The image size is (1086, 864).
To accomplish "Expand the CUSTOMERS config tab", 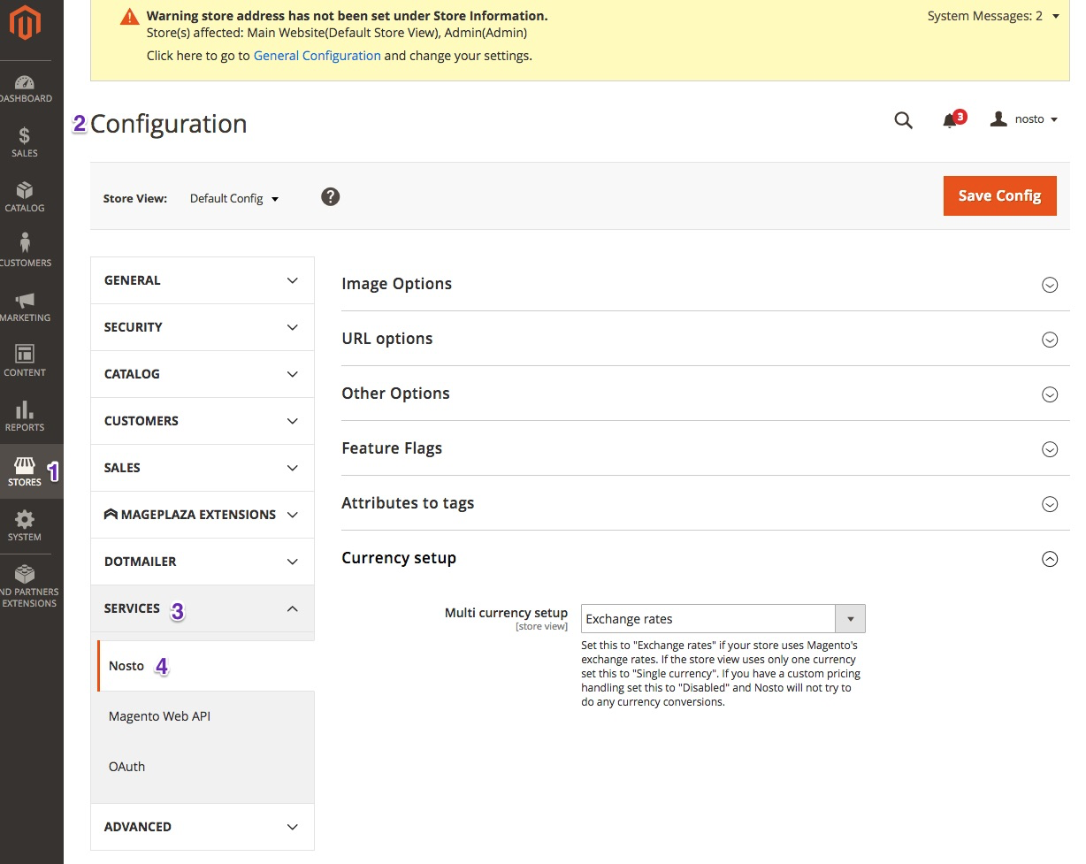I will (203, 421).
